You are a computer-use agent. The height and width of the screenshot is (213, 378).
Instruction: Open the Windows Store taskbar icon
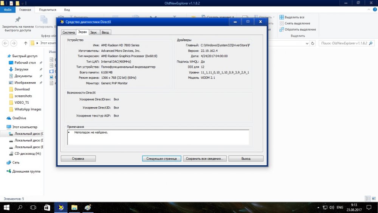47,207
